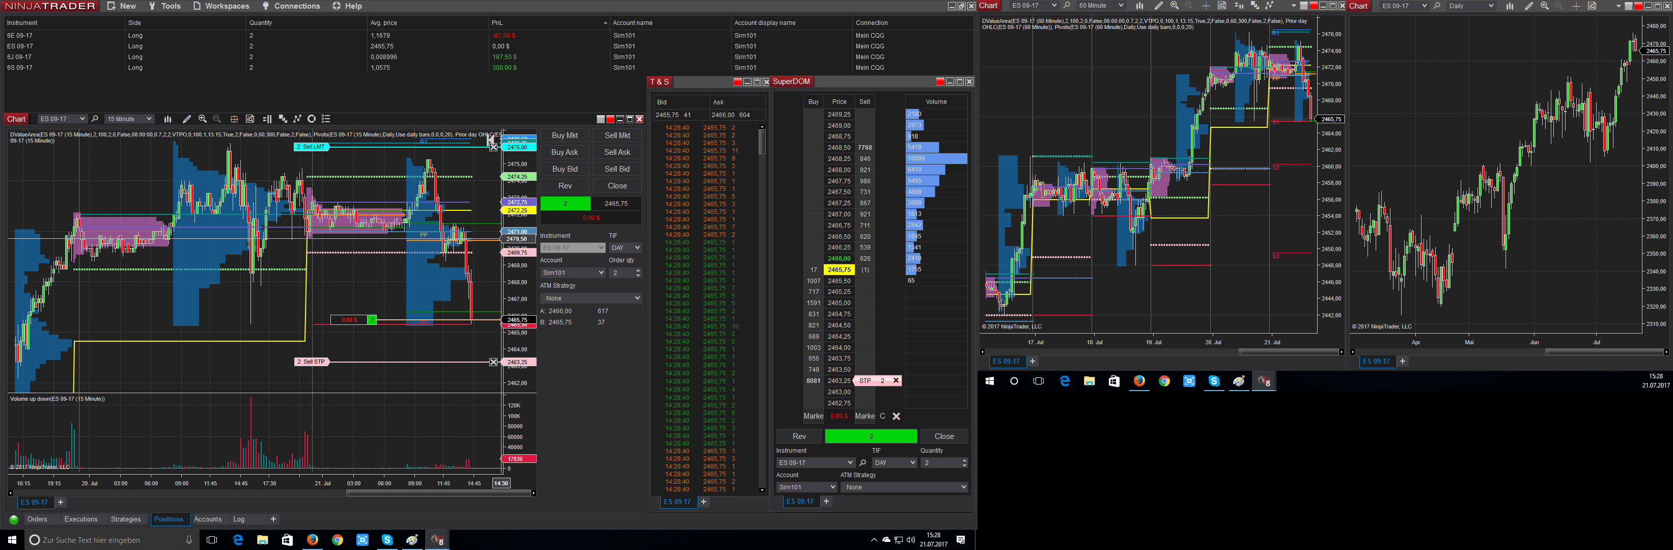Open the Workspaces menu
The image size is (1673, 550).
click(221, 6)
